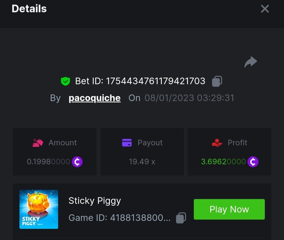Viewport: 284px width, 240px height.
Task: Click the Bet ID number text
Action: pos(155,81)
